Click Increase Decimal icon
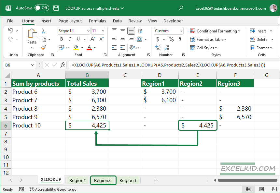 point(158,48)
